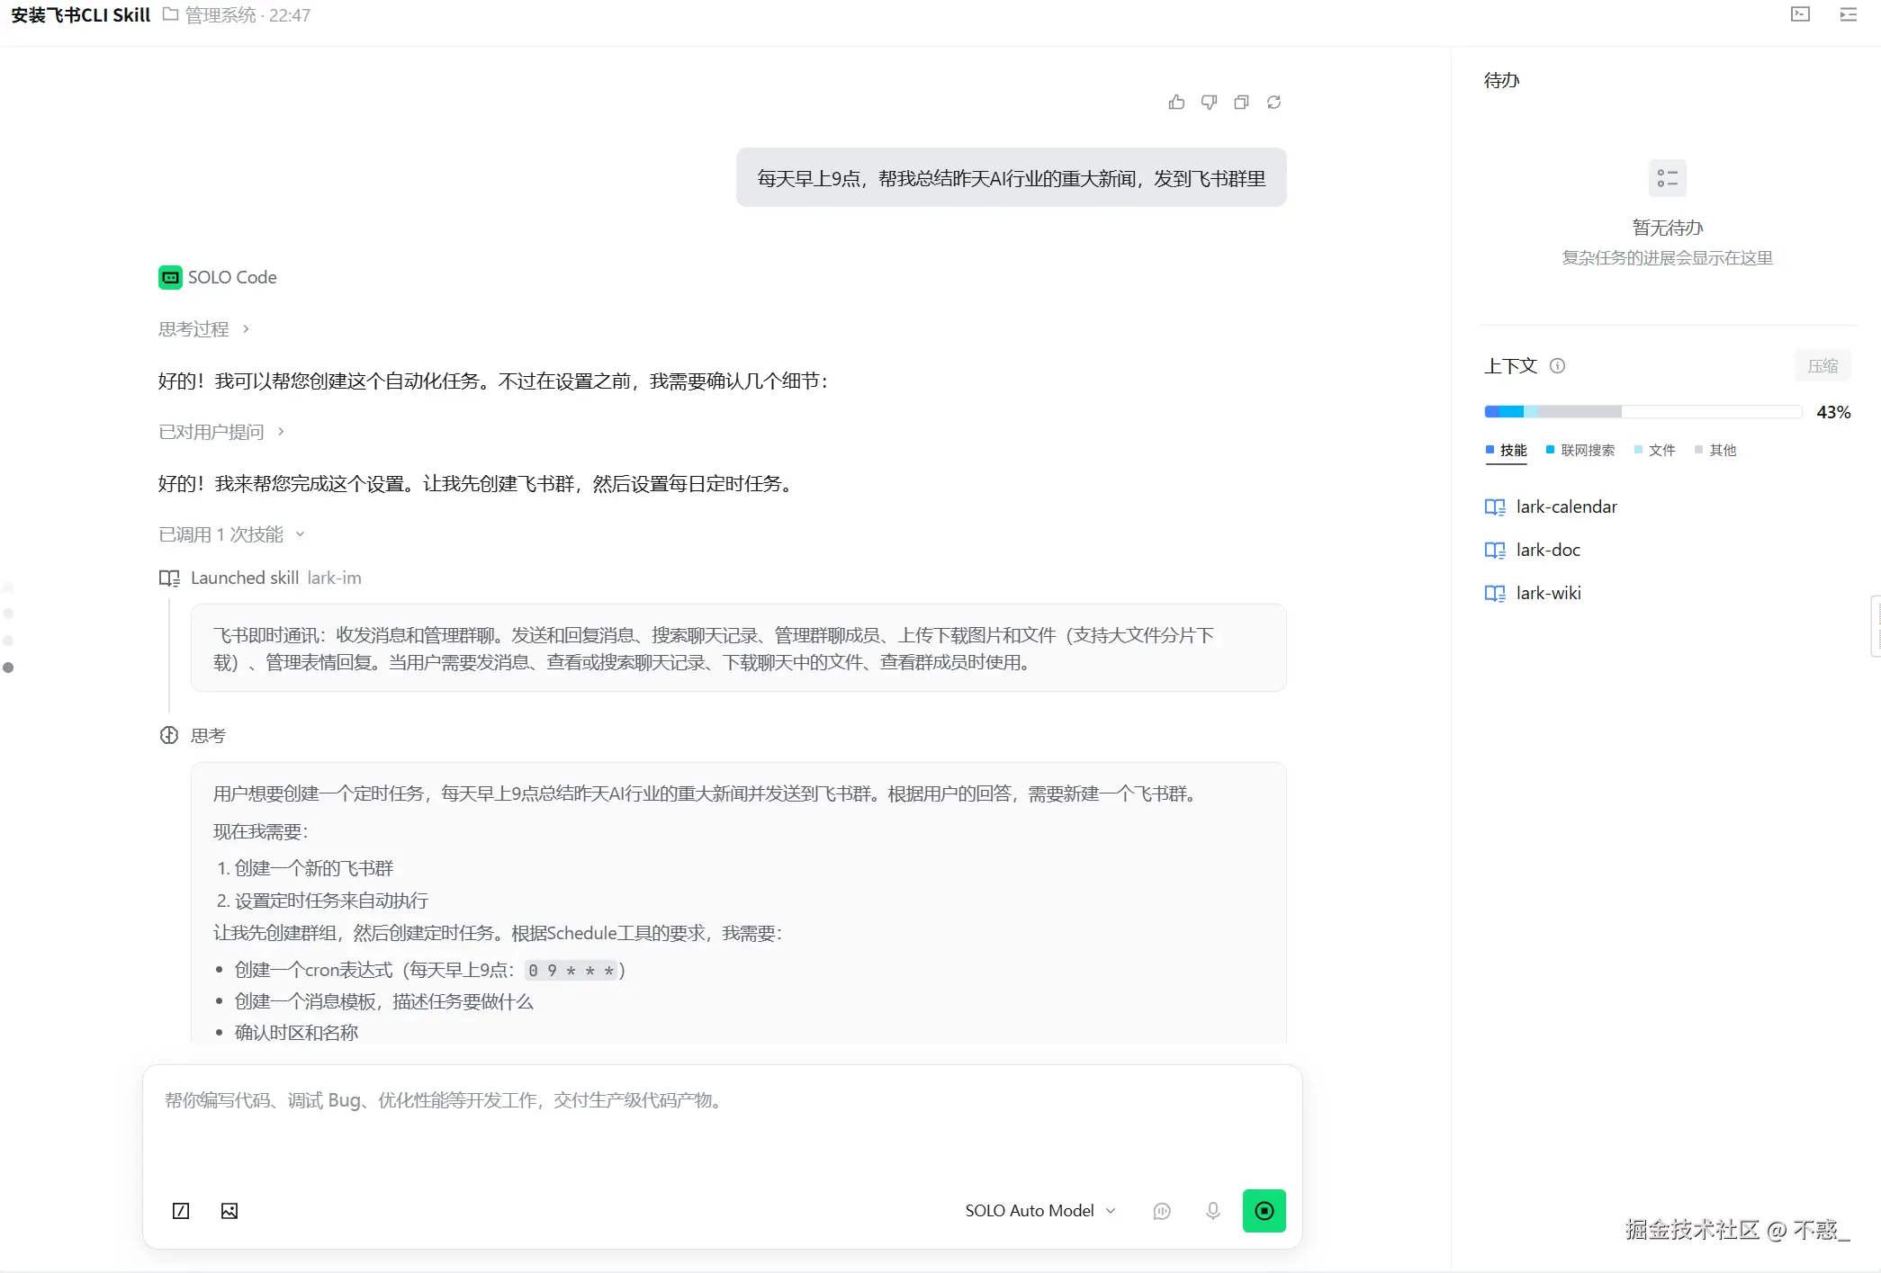The width and height of the screenshot is (1881, 1273).
Task: Click the empty to-do list icon
Action: [1668, 178]
